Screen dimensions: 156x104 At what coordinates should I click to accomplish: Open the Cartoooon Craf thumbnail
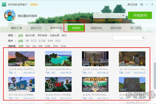(x=132, y=59)
